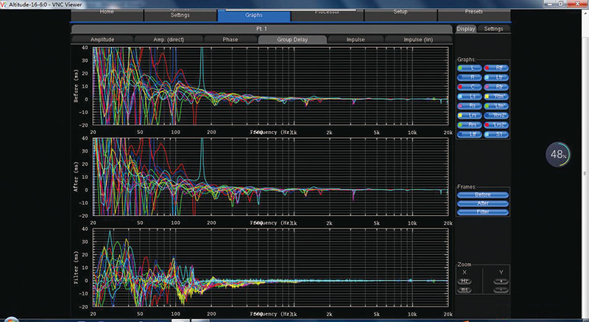This screenshot has width=589, height=322.
Task: Switch to the Phase graph tab
Action: [x=230, y=40]
